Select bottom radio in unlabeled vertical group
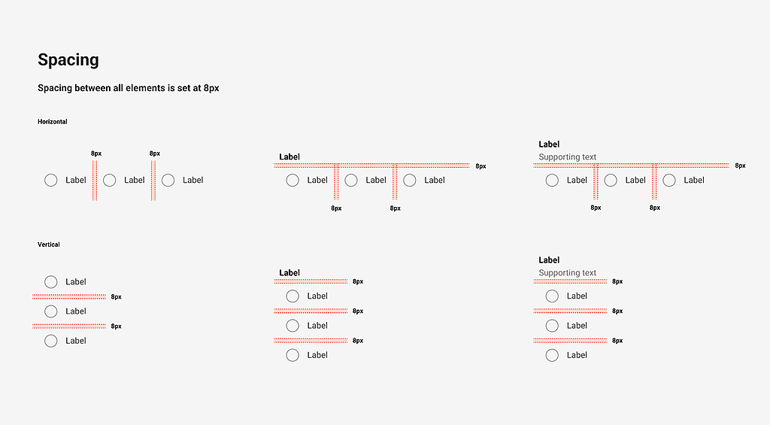 click(51, 341)
